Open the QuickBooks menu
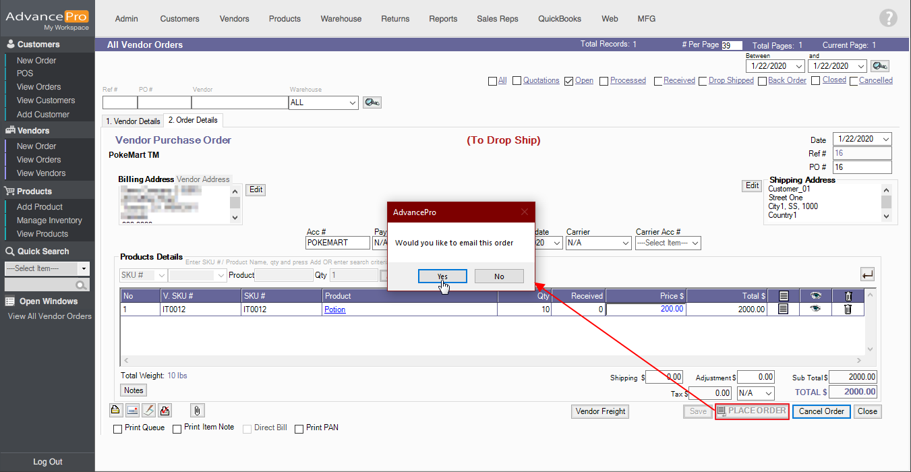Viewport: 911px width, 472px height. 559,19
